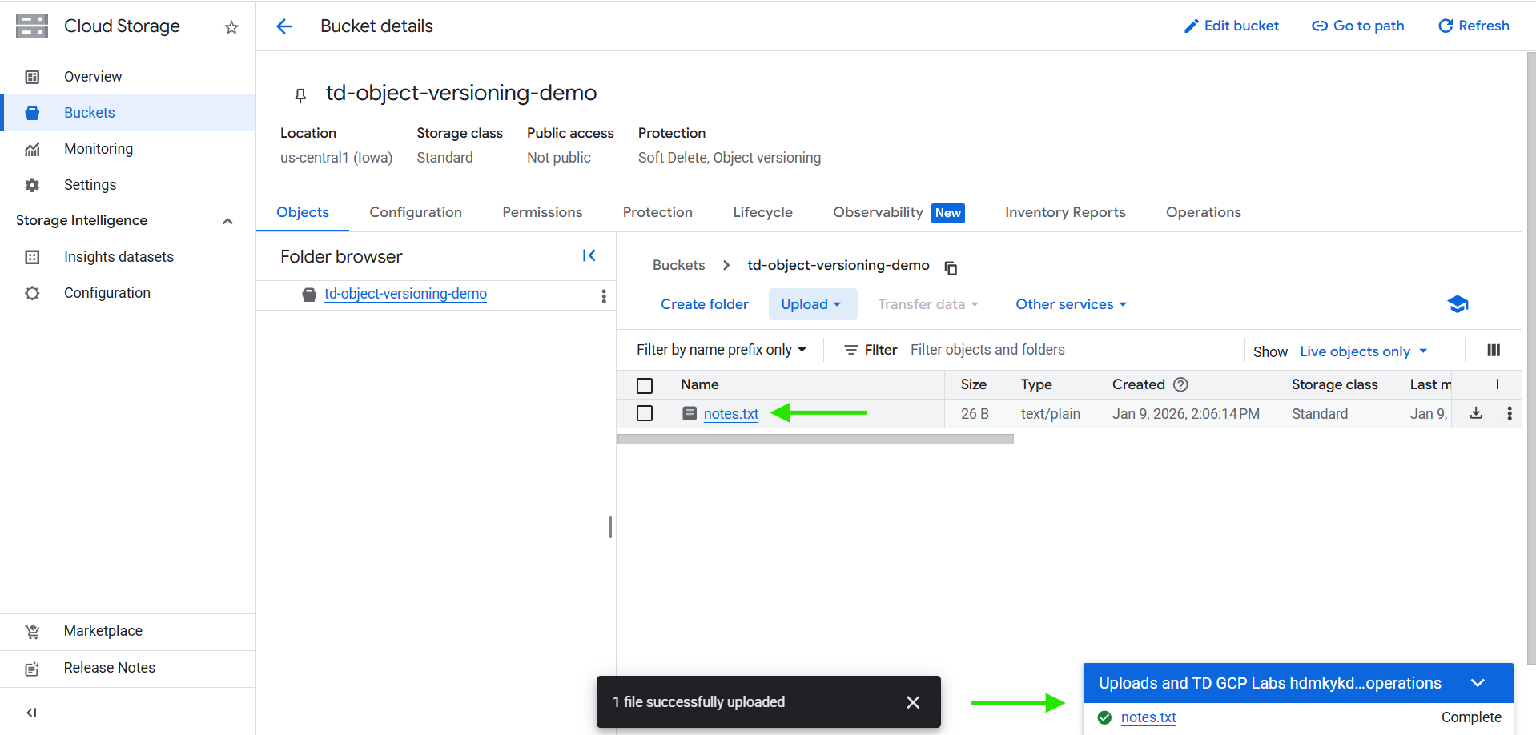Screen dimensions: 1536x735
Task: Click the Edit bucket button
Action: [1231, 26]
